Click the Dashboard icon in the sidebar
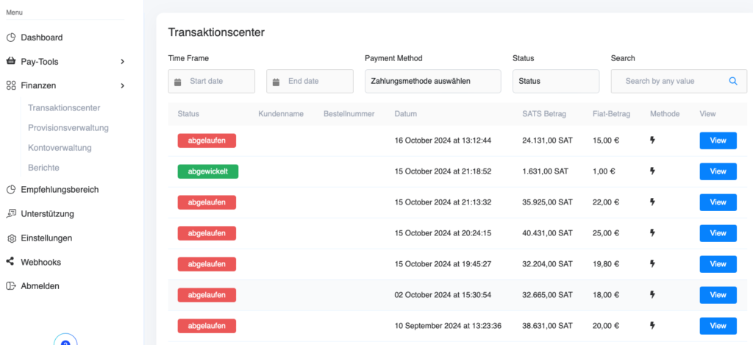Screen dimensions: 753x345 coord(11,38)
